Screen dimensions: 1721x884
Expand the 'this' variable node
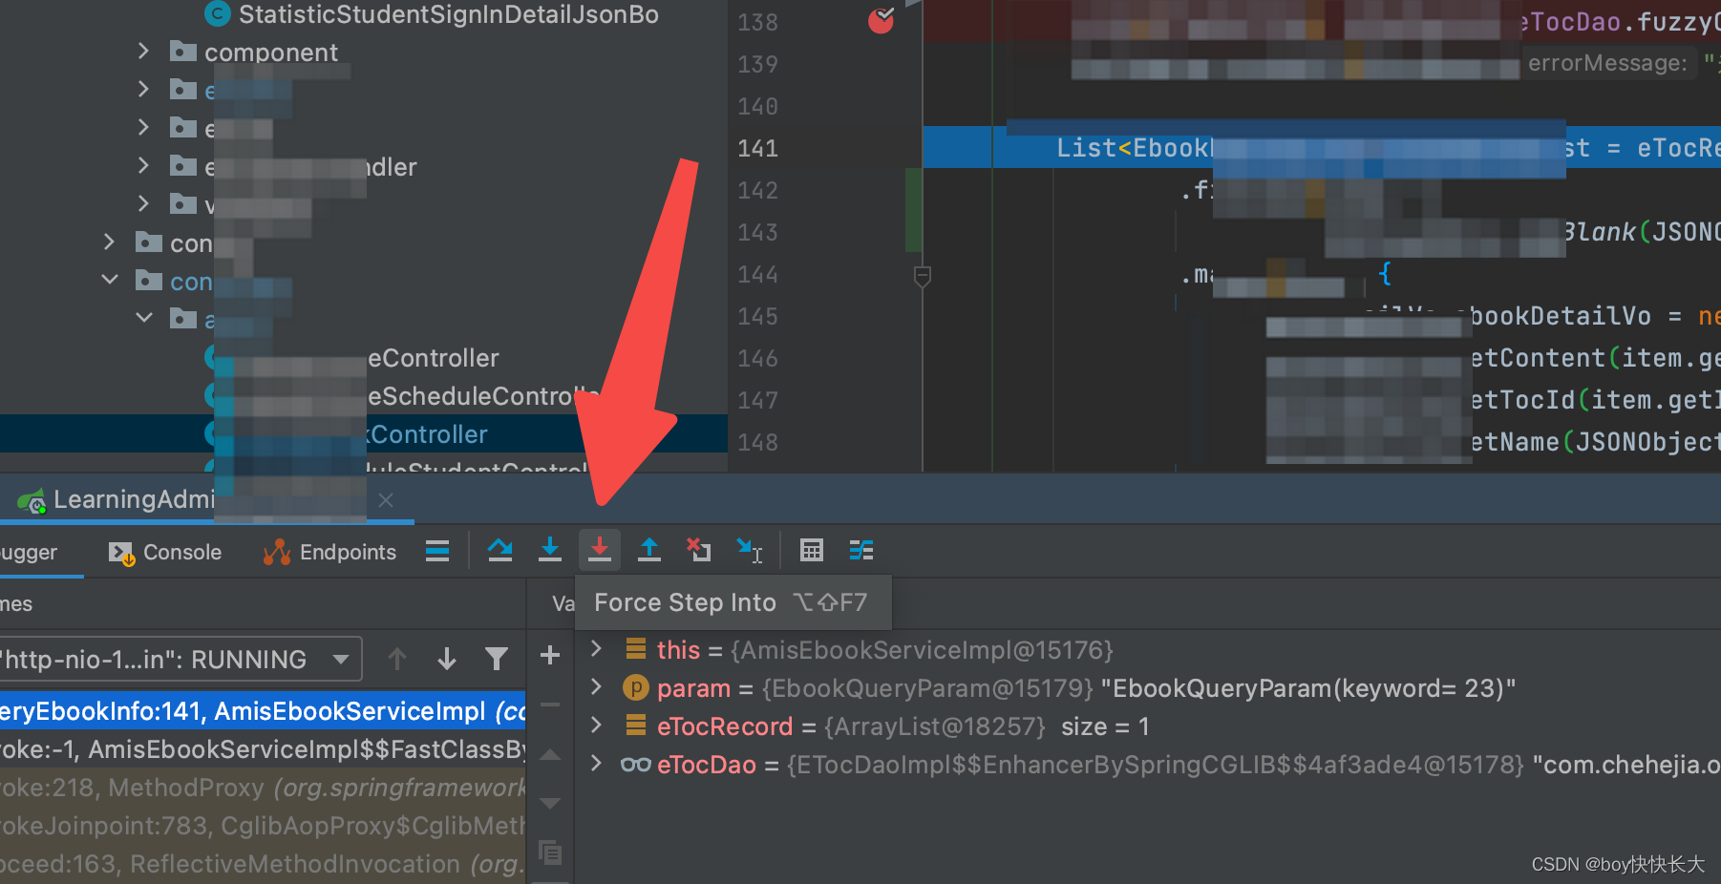tap(597, 649)
